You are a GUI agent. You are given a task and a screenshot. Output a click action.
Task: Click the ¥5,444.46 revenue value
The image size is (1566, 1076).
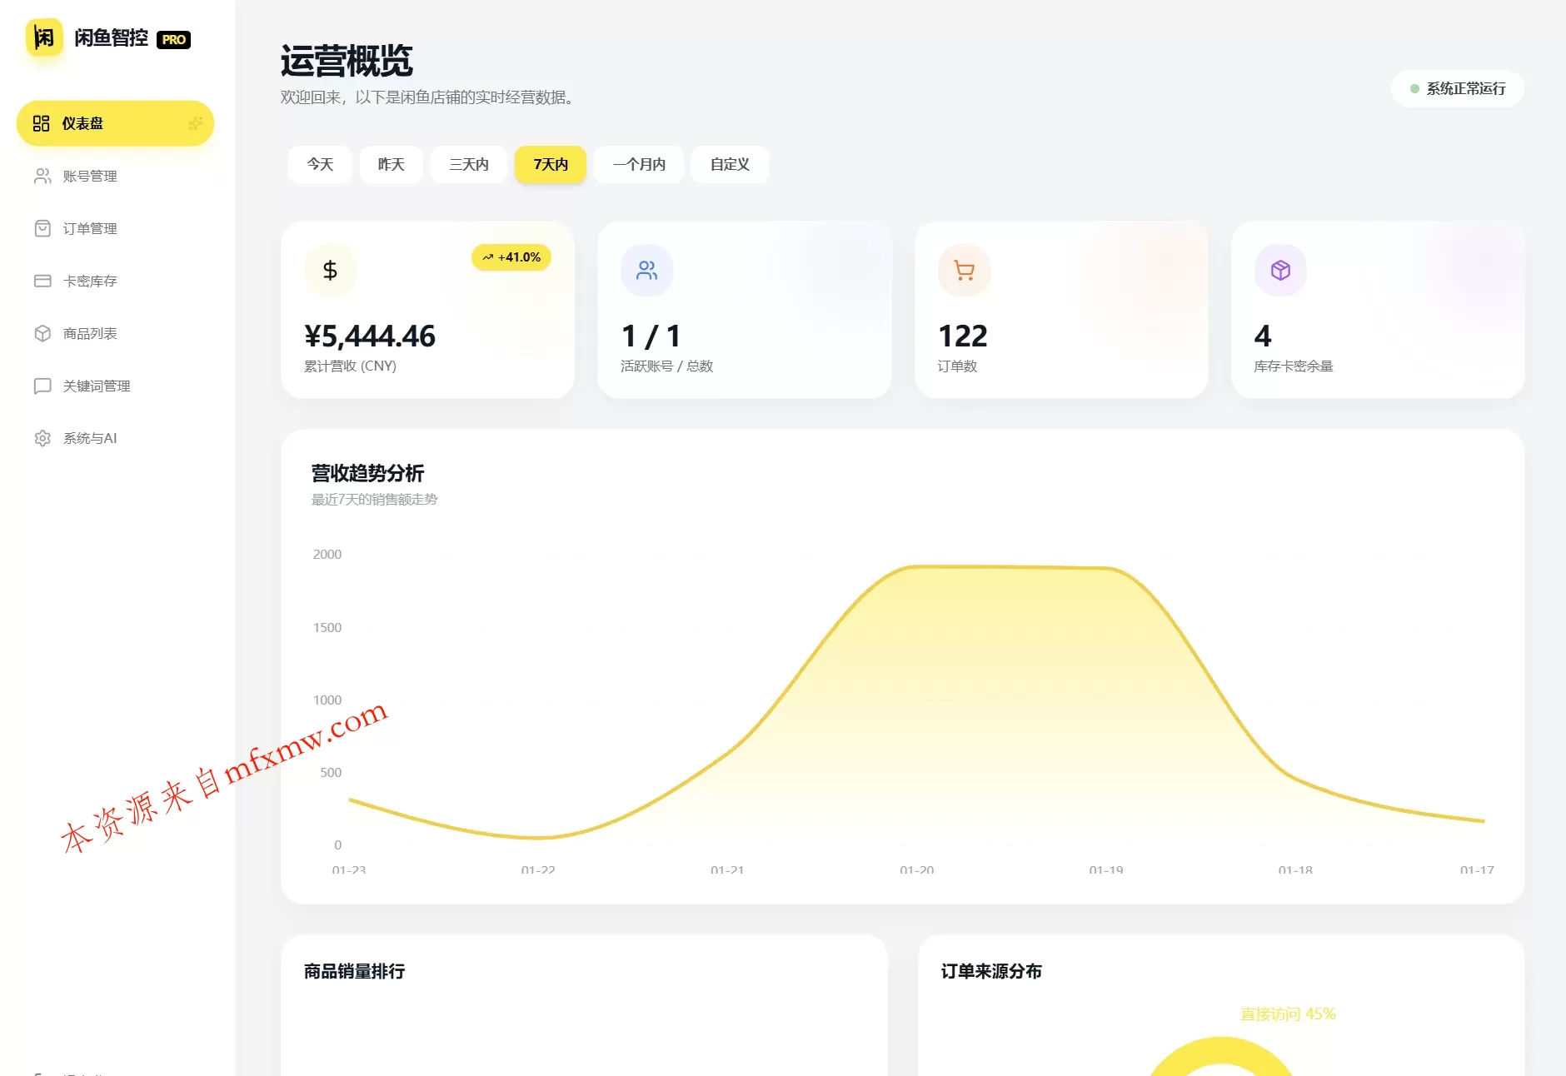(x=370, y=336)
